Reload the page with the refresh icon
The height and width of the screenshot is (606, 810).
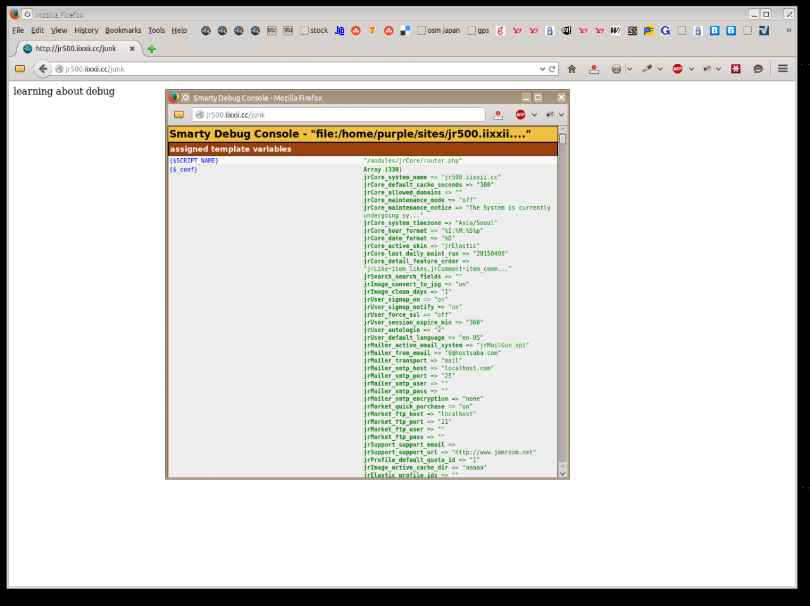[552, 69]
